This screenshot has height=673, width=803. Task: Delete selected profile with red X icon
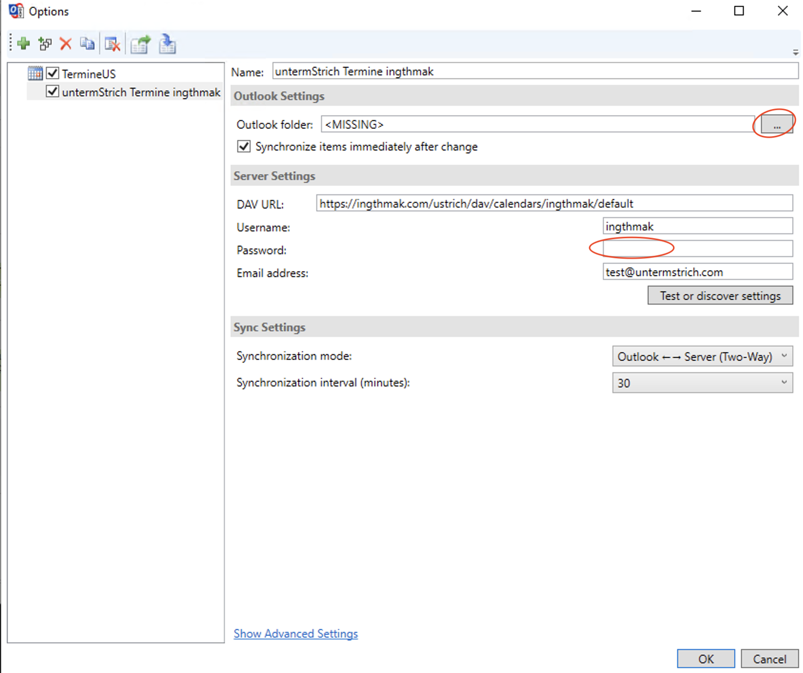tap(66, 44)
